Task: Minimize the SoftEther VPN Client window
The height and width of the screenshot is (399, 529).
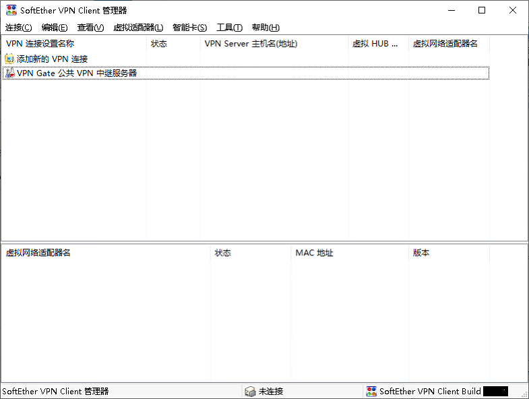Action: pos(452,11)
